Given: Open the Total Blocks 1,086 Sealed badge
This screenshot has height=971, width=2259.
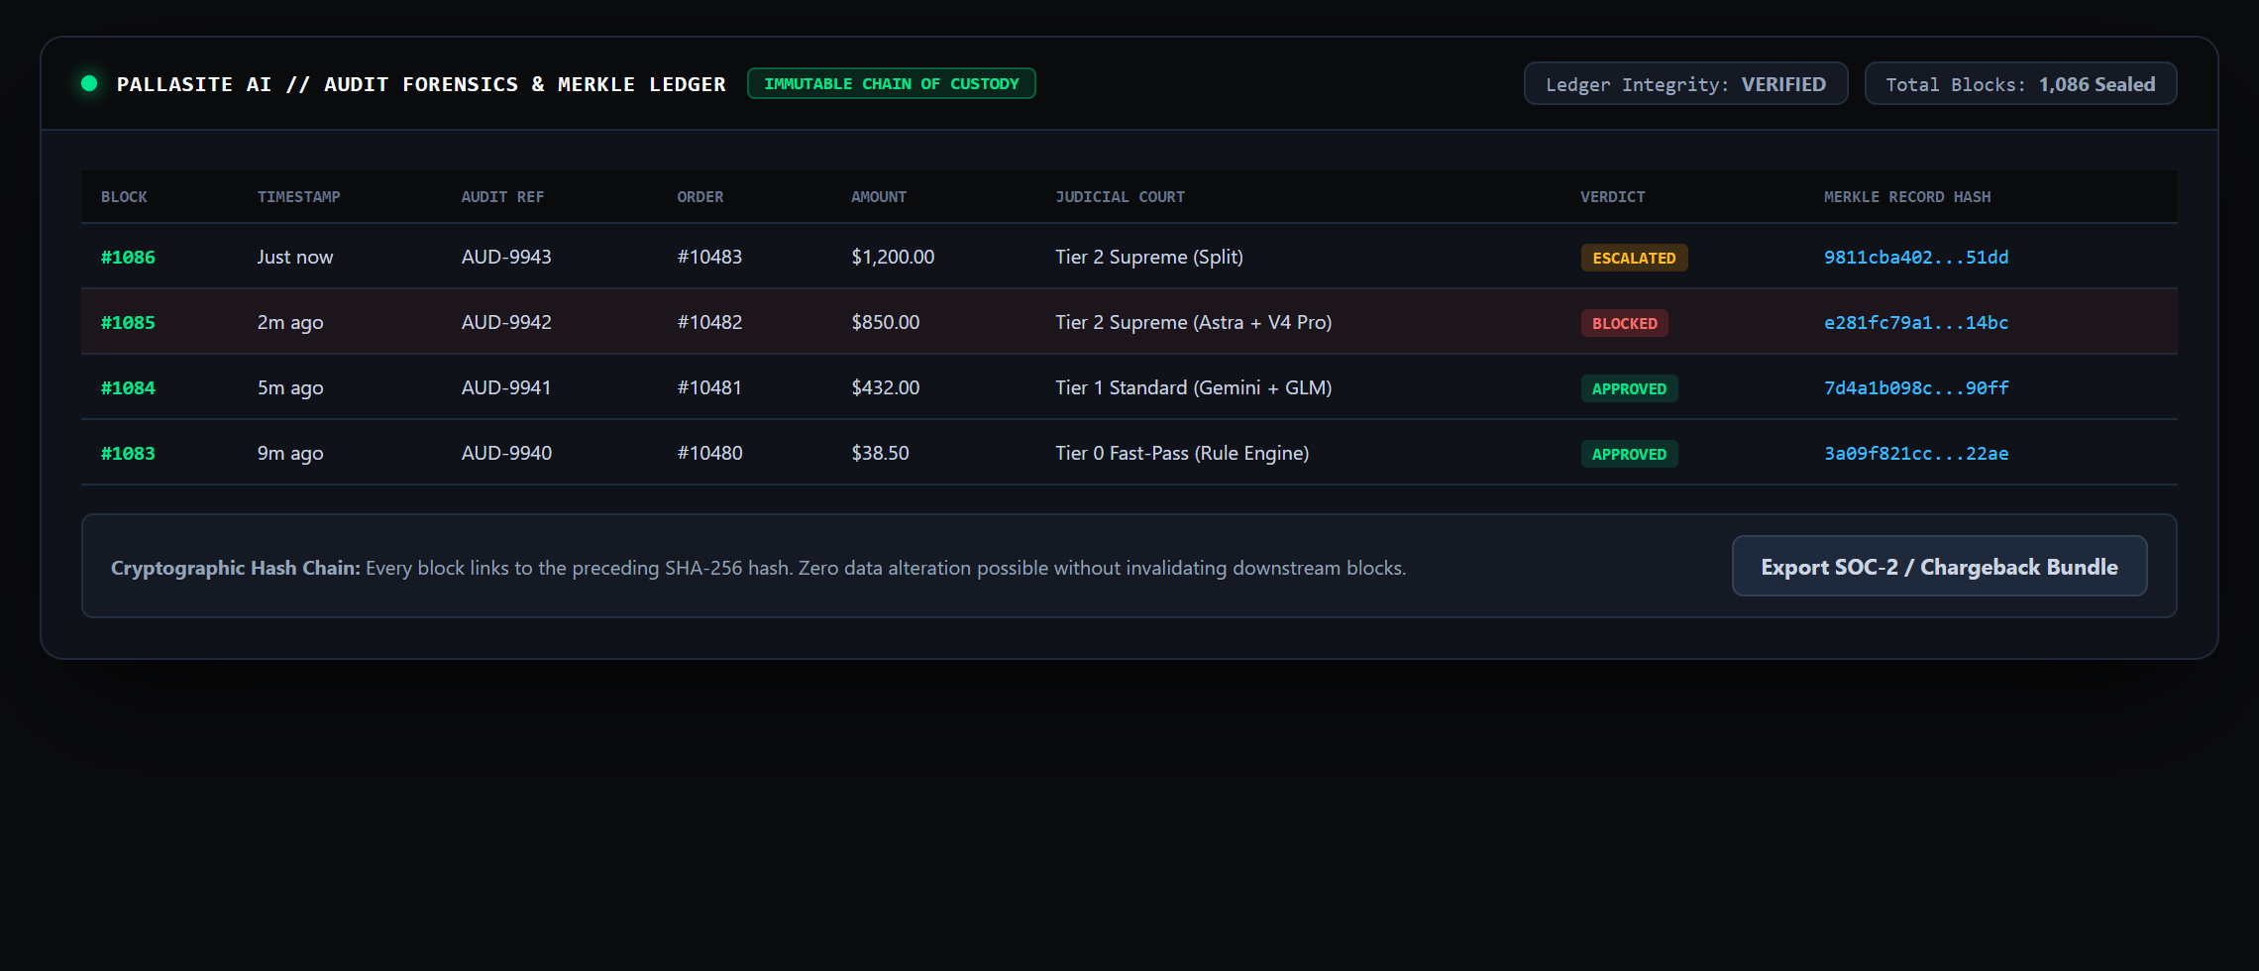Looking at the screenshot, I should pyautogui.click(x=2020, y=84).
